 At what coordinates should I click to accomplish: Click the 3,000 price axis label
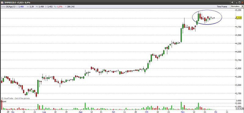pos(239,85)
